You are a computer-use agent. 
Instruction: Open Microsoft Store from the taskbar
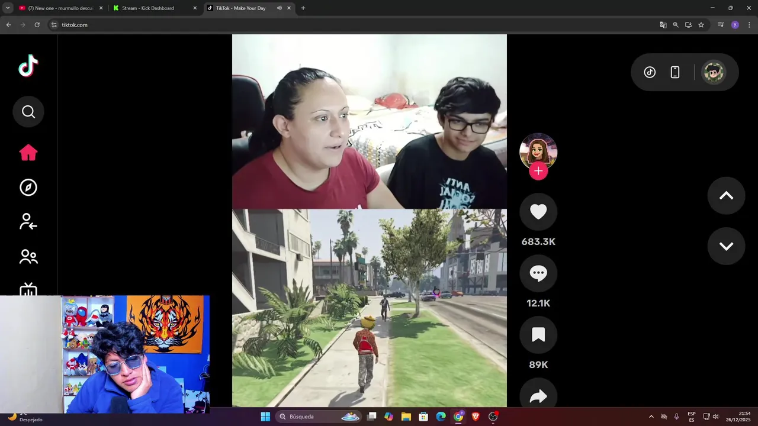[423, 417]
